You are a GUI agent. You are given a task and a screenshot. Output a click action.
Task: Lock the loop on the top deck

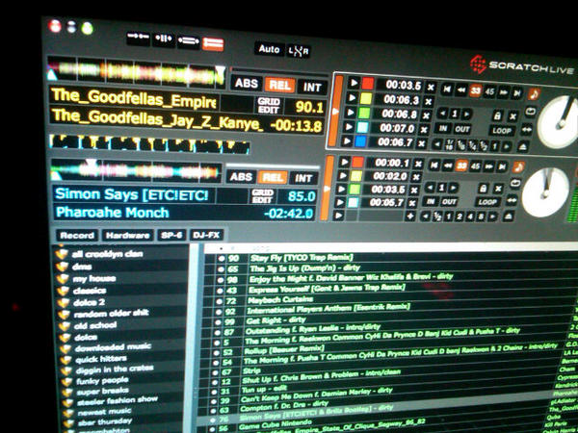click(497, 116)
